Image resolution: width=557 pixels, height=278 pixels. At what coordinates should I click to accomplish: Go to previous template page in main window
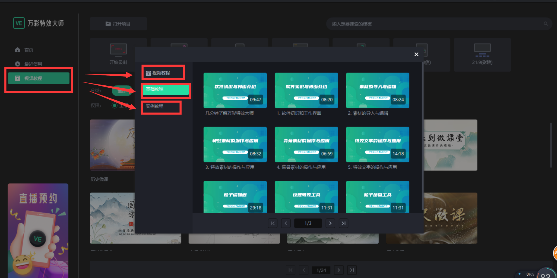(304, 270)
